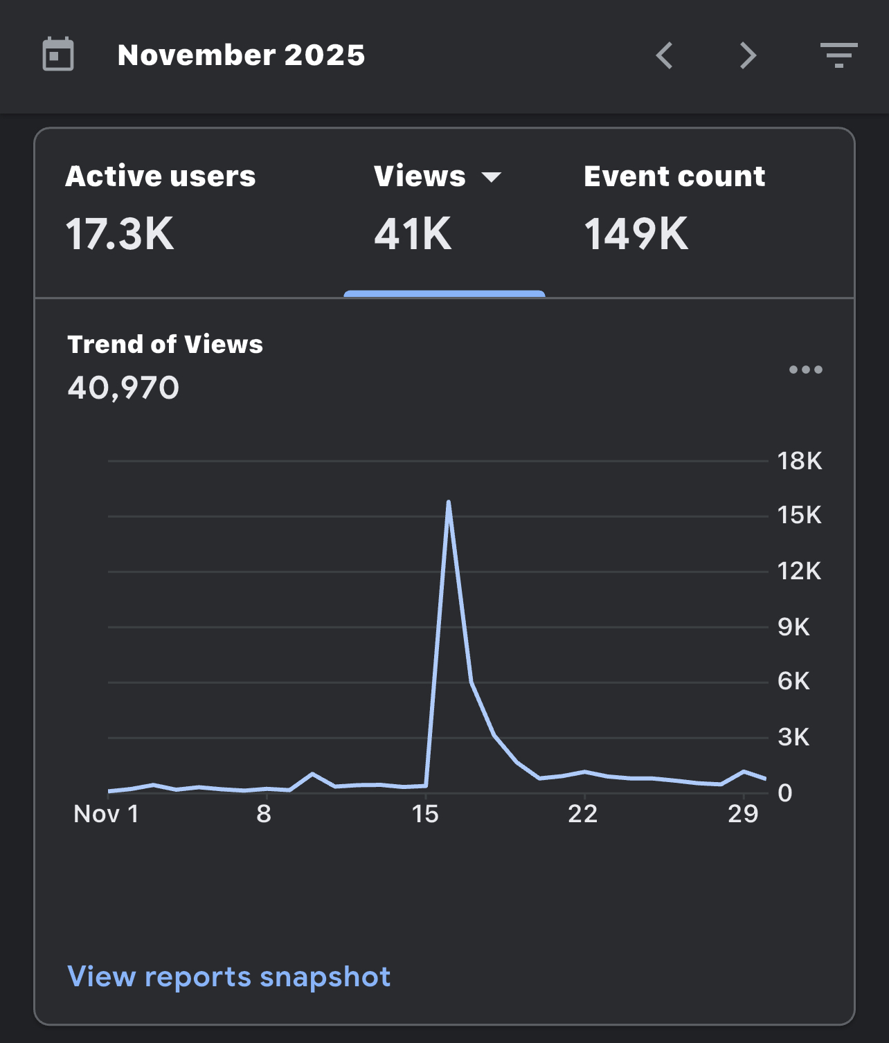Click the 149K event count value
Image resolution: width=889 pixels, height=1043 pixels.
(636, 234)
